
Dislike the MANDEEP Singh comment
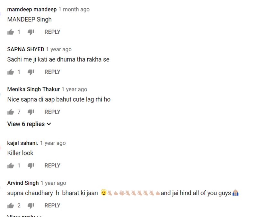(31, 32)
